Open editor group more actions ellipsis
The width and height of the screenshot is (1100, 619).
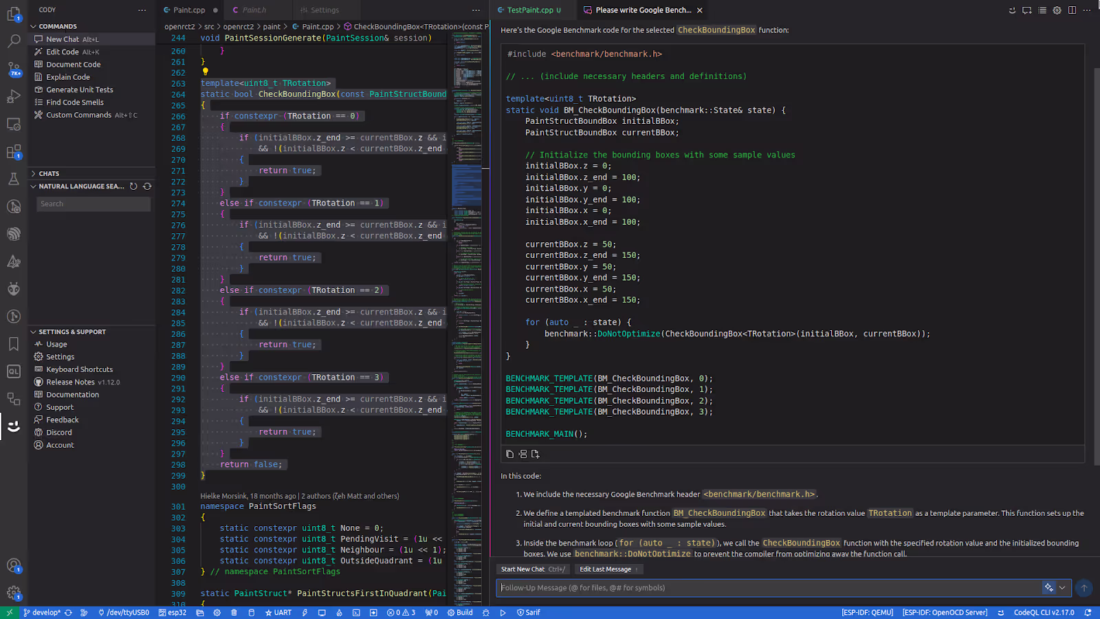pyautogui.click(x=476, y=10)
